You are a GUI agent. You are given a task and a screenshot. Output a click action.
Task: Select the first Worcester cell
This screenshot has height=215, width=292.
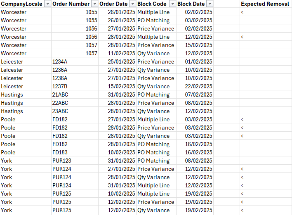pyautogui.click(x=14, y=12)
